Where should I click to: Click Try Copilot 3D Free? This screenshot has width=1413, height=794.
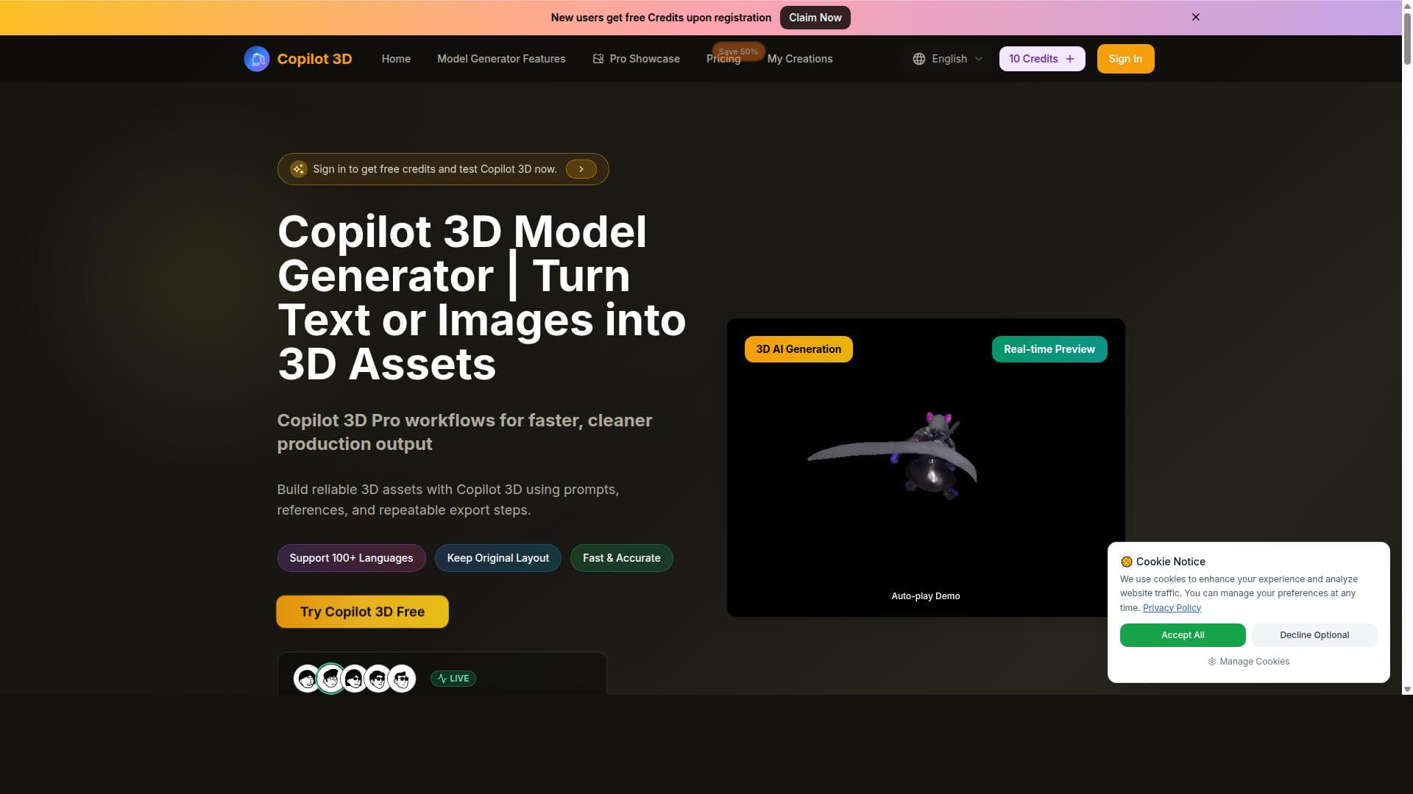(x=362, y=612)
